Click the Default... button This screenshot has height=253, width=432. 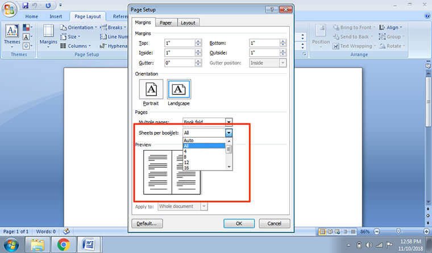coord(147,223)
